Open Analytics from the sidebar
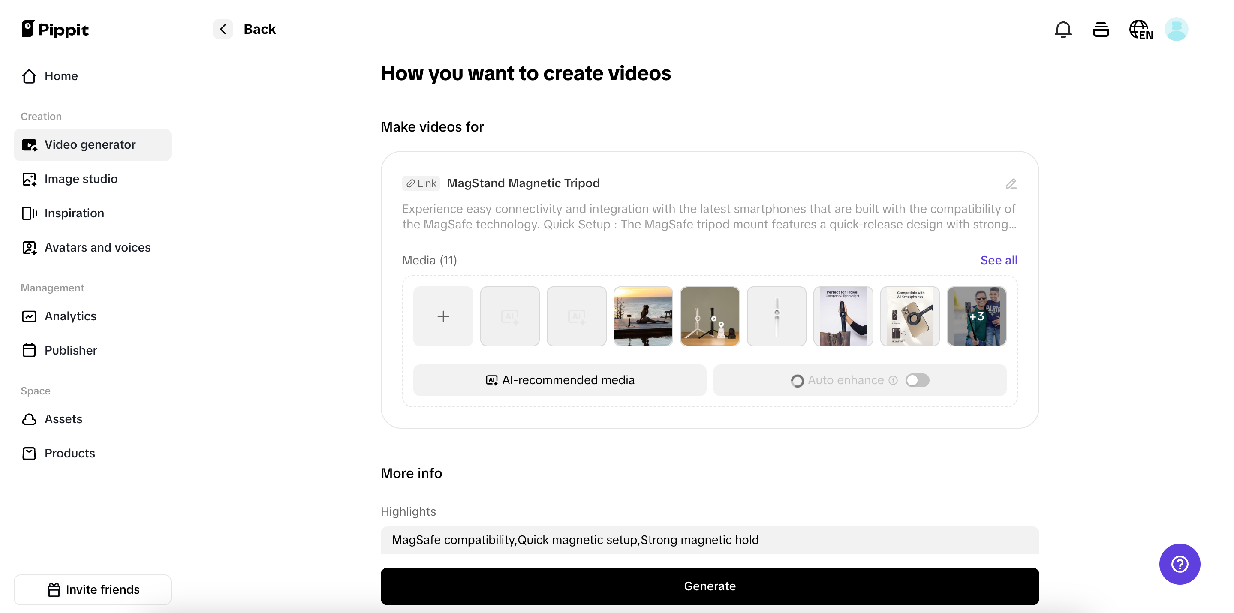Image resolution: width=1234 pixels, height=613 pixels. pyautogui.click(x=93, y=316)
